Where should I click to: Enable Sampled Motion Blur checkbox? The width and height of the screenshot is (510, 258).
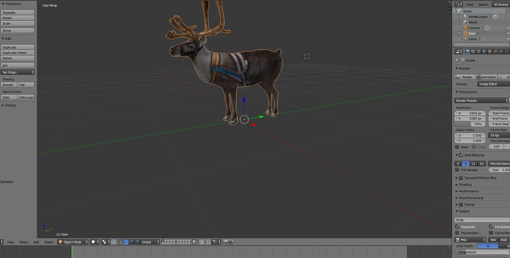461,178
